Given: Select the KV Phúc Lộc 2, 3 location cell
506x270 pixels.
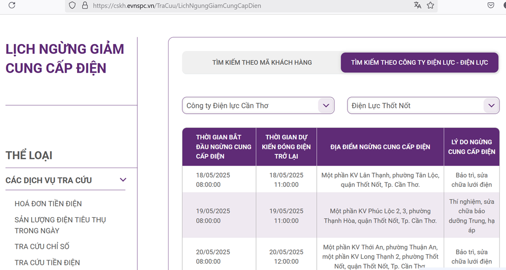Looking at the screenshot, I should pos(380,216).
